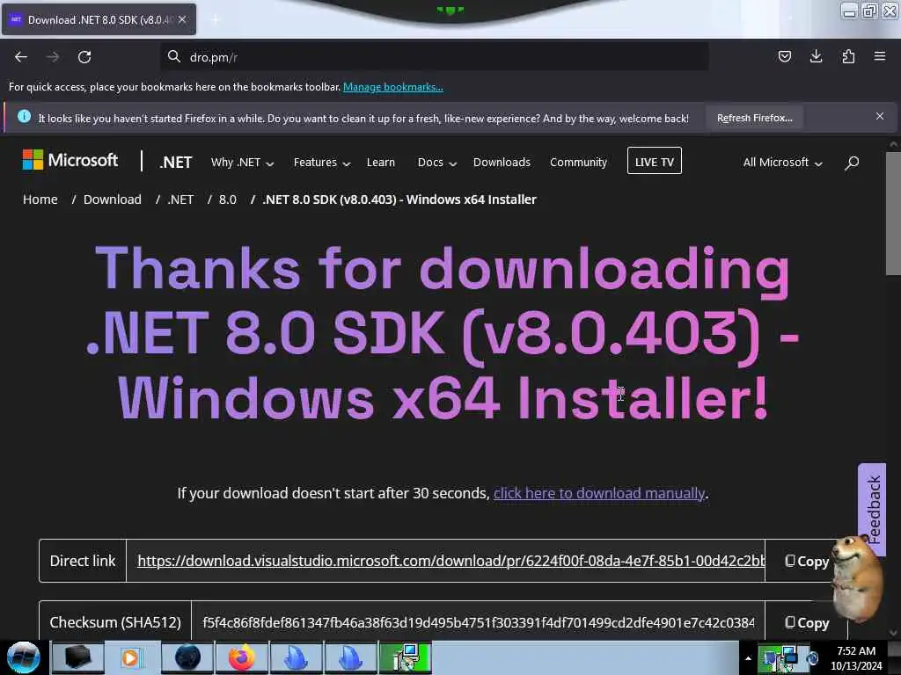Open a new tab with plus button
901x675 pixels.
(x=215, y=19)
